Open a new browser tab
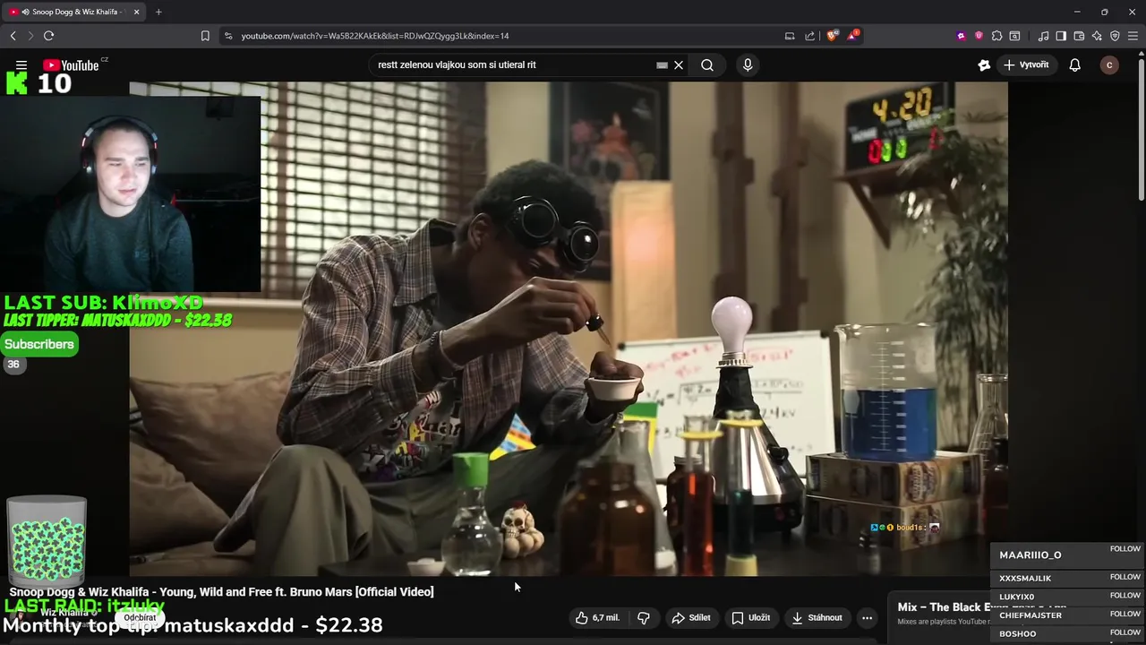 point(158,12)
